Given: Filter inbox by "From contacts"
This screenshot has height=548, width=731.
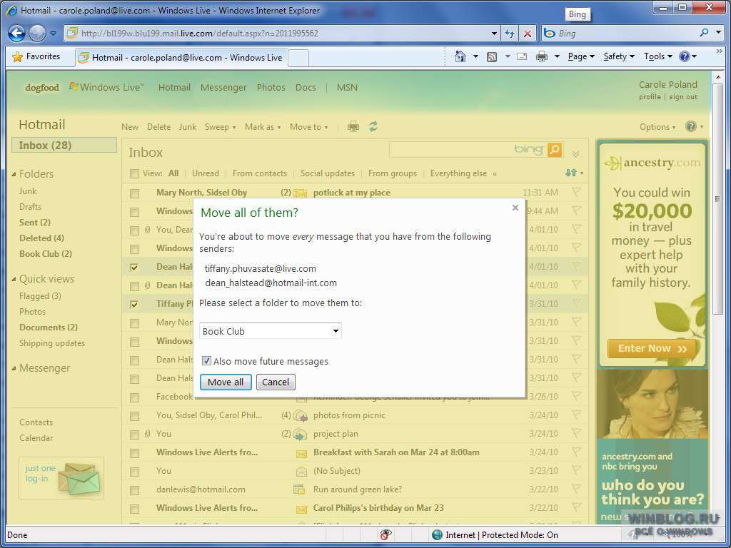Looking at the screenshot, I should click(x=260, y=173).
